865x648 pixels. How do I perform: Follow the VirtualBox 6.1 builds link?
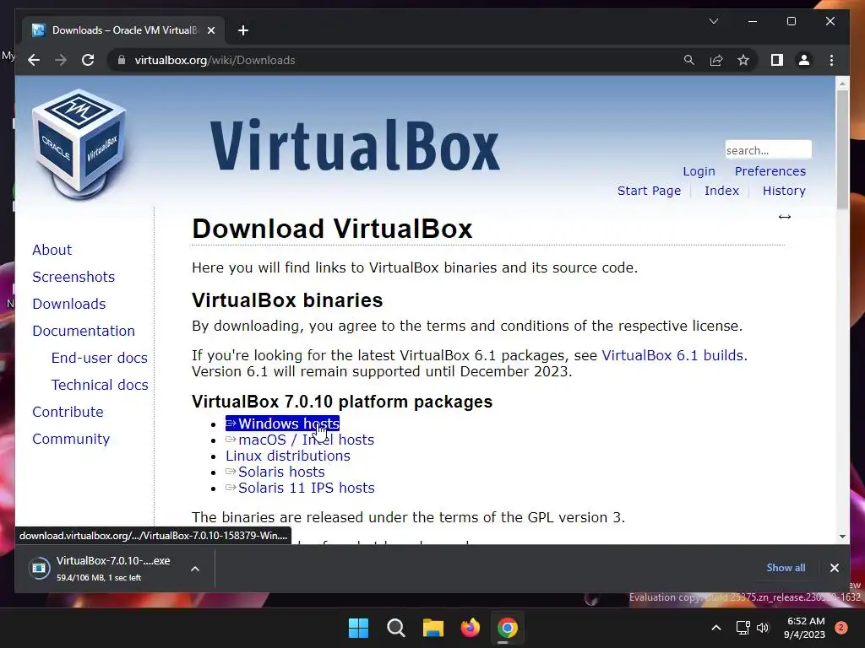click(672, 355)
